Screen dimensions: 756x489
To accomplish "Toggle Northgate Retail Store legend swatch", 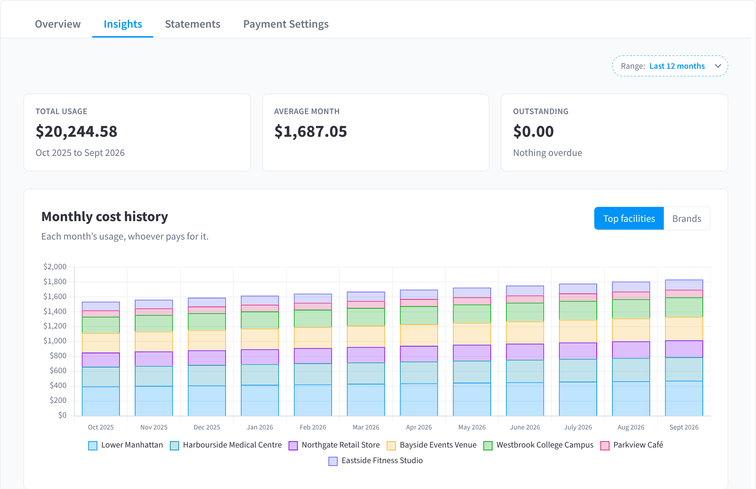I will (293, 445).
